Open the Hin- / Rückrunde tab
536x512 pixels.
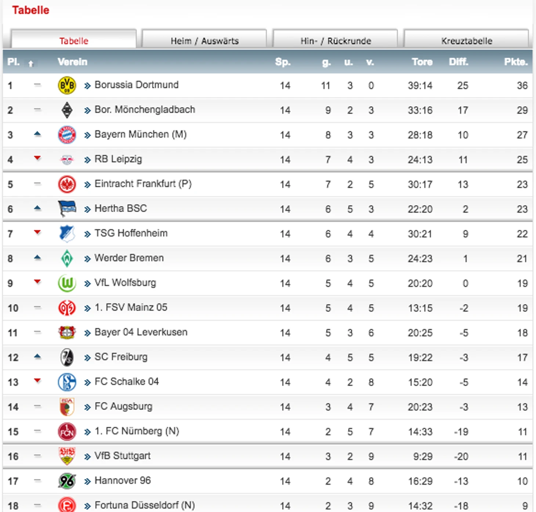tap(336, 40)
